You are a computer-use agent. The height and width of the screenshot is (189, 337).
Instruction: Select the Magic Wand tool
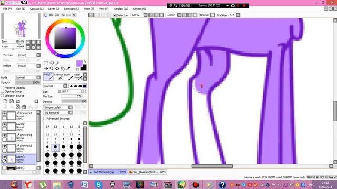pos(57,63)
